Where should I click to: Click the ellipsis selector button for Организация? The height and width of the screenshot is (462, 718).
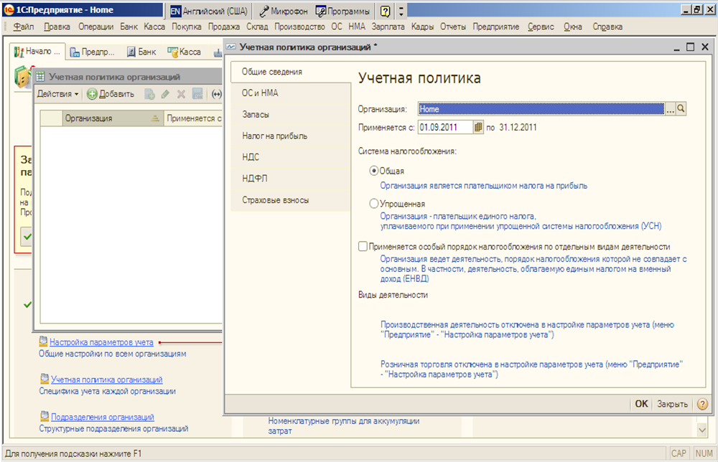tap(671, 109)
